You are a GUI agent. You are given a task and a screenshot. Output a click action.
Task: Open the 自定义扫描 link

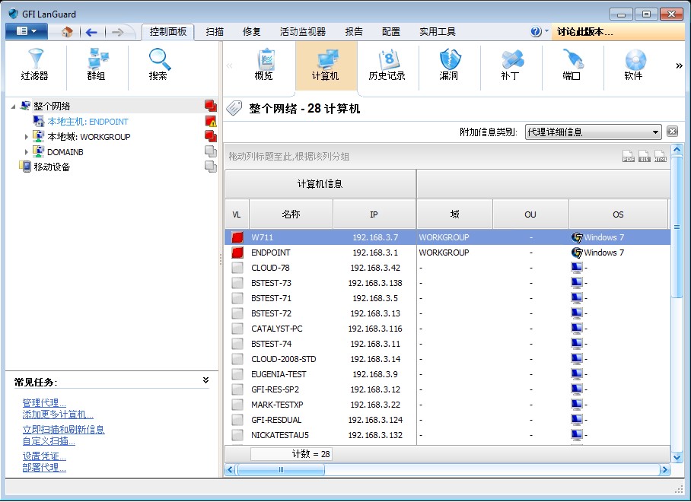49,441
